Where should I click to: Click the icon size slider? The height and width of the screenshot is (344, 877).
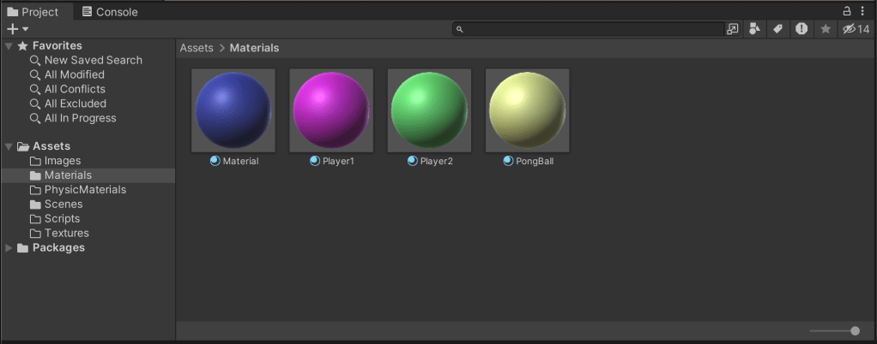[834, 330]
